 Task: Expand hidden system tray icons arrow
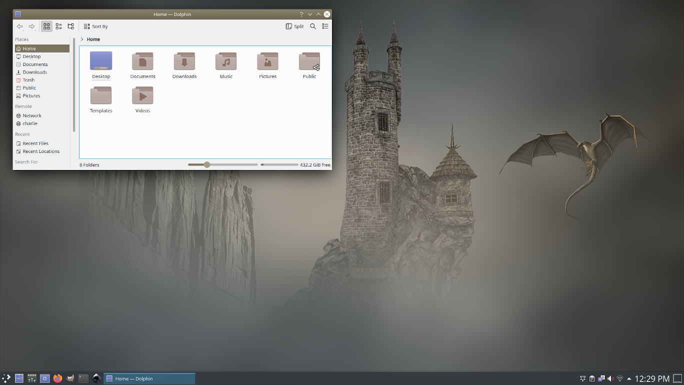(629, 378)
